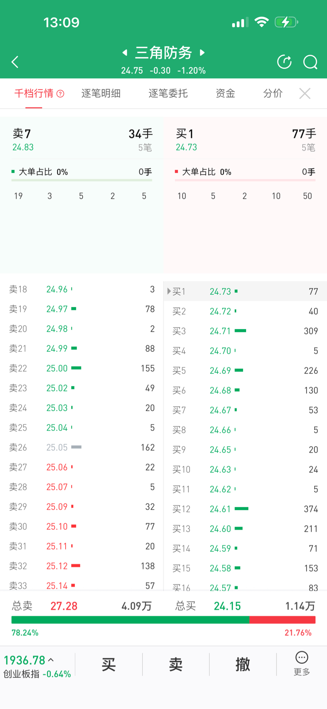Select the 买12 row at 24.61
This screenshot has width=327, height=709.
pos(245,509)
